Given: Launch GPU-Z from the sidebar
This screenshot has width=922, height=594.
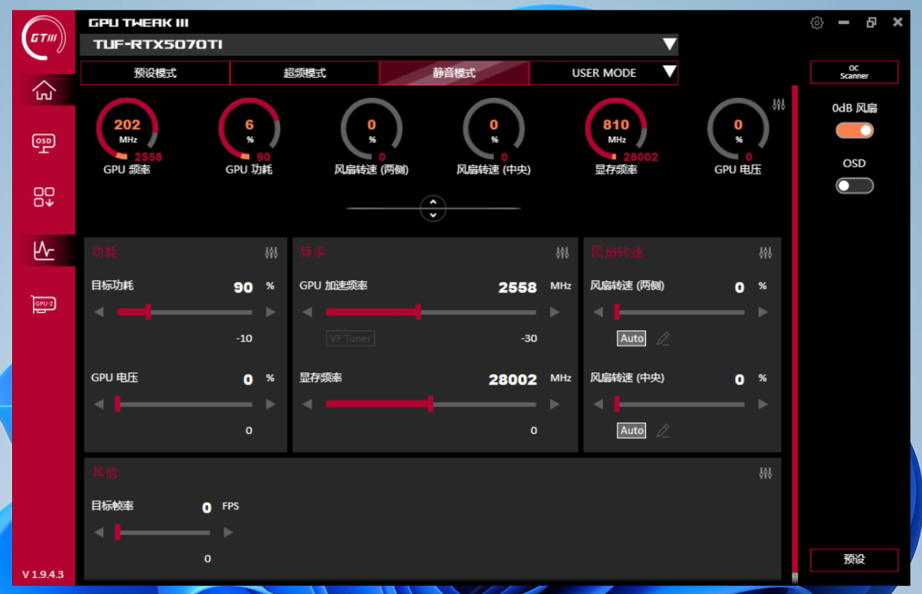Looking at the screenshot, I should click(44, 305).
